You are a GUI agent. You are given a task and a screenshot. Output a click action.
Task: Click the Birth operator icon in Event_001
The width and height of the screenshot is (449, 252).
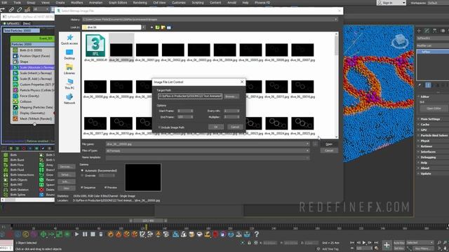[x=15, y=50]
